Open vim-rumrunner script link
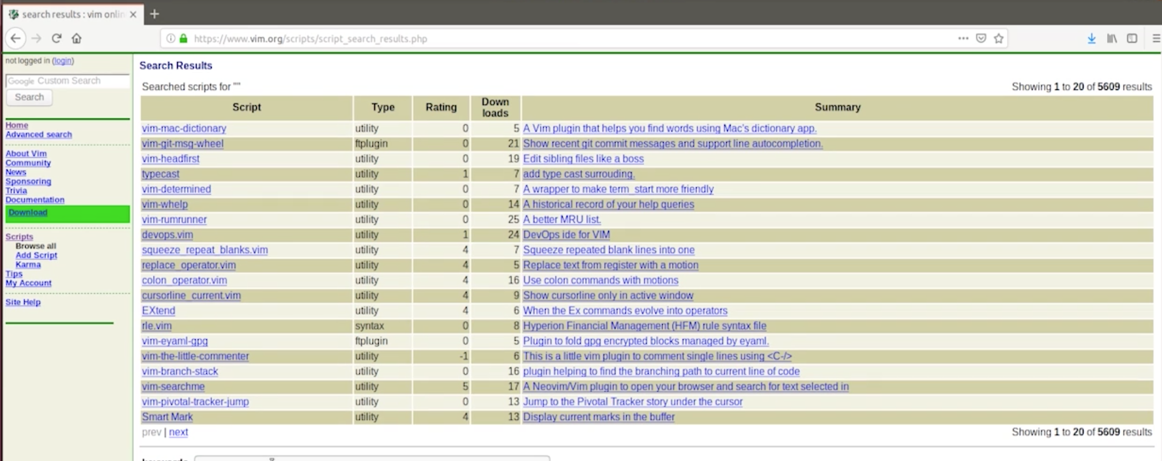 (x=174, y=220)
